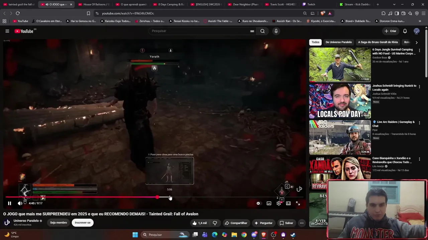Reload the current page

tap(18, 13)
